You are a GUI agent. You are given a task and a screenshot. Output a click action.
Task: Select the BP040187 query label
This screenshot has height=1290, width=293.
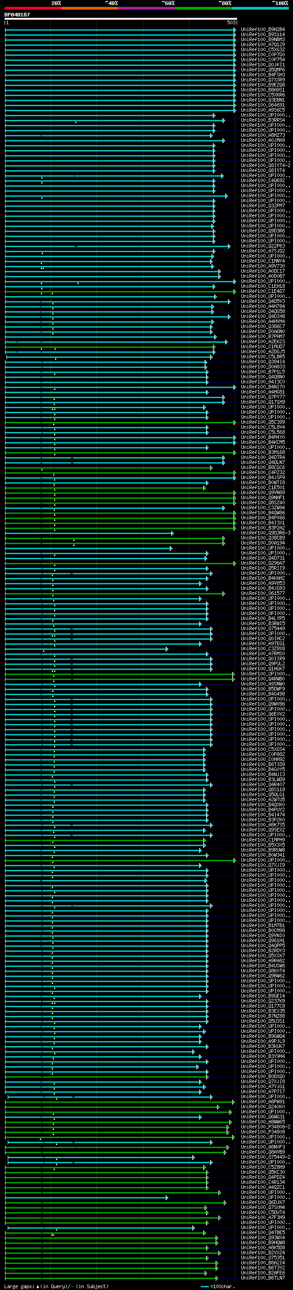tap(17, 15)
